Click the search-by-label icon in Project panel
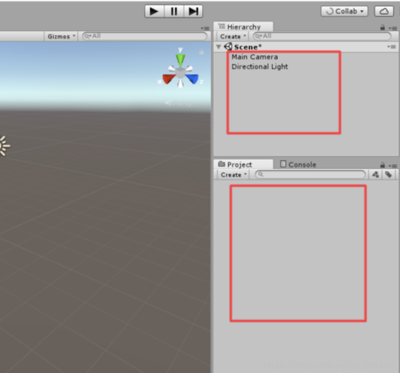This screenshot has width=400, height=373. 388,174
